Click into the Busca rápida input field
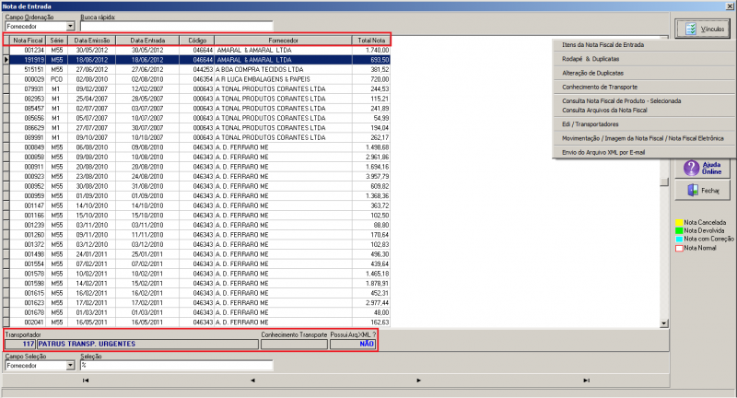This screenshot has width=737, height=398. (x=176, y=27)
